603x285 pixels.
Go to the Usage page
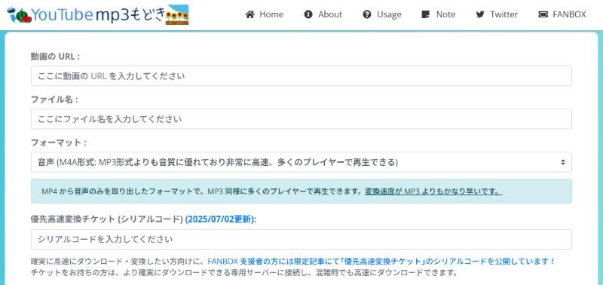pos(382,14)
